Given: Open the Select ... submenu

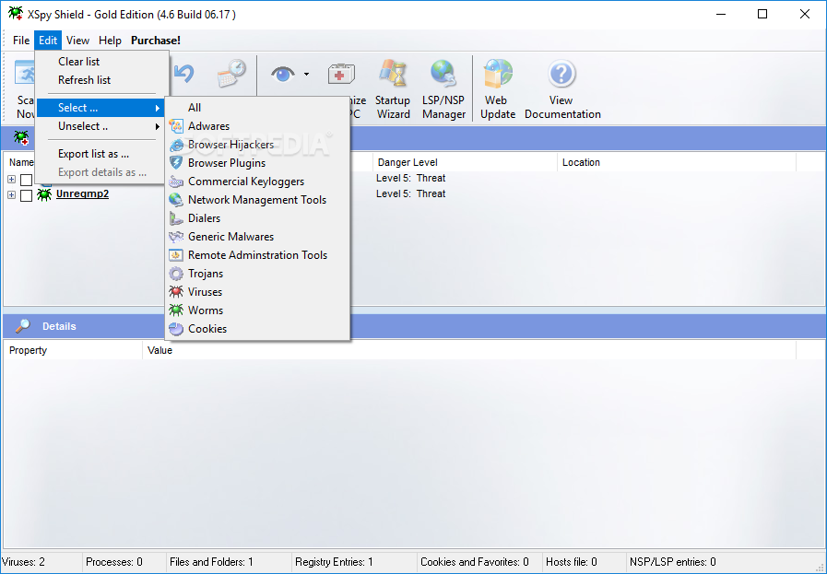Looking at the screenshot, I should (x=100, y=108).
